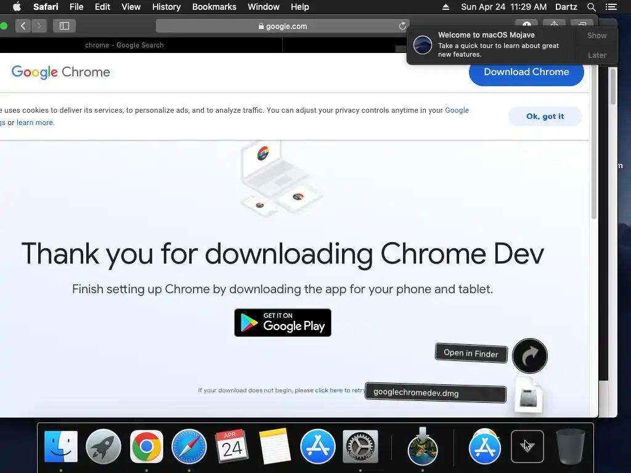631x473 pixels.
Task: Click Safari's forward arrow button
Action: coord(39,26)
